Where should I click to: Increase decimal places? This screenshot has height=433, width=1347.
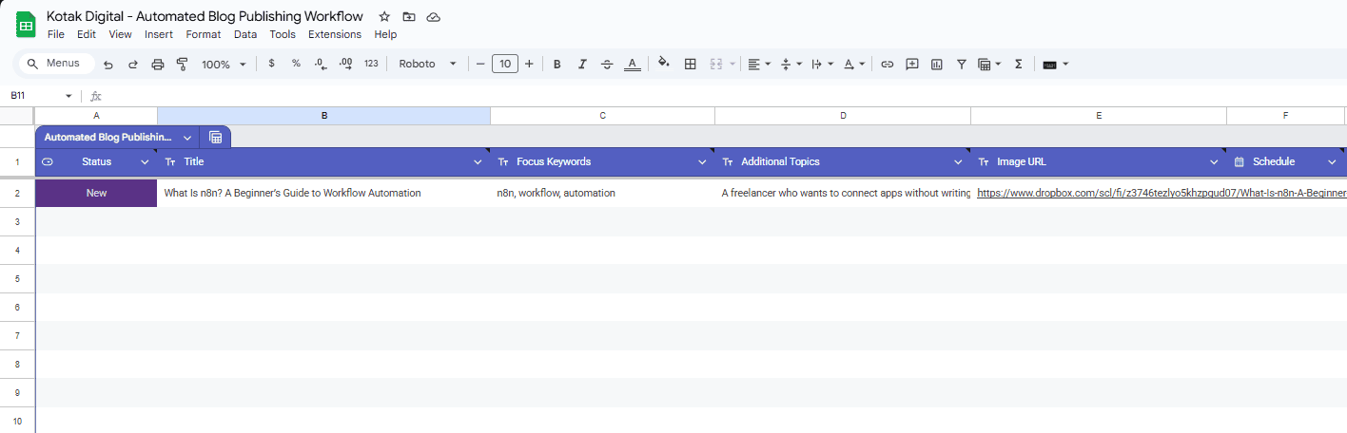[346, 64]
